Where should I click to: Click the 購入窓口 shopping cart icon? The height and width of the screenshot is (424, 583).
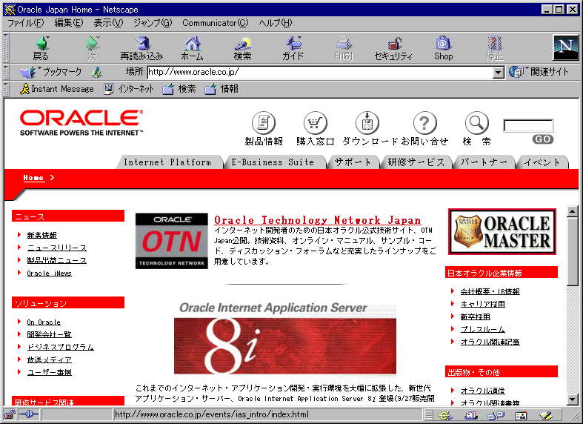pyautogui.click(x=316, y=123)
